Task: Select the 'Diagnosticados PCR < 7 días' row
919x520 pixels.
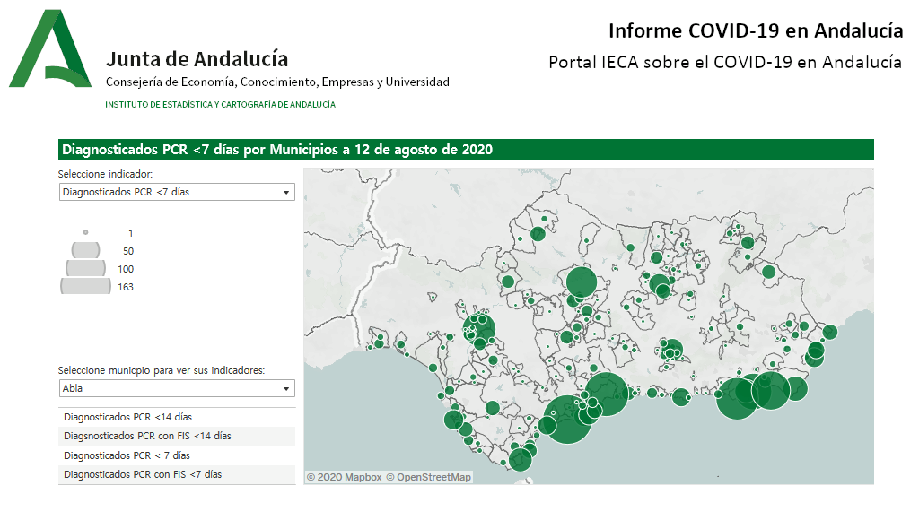Action: tap(177, 455)
